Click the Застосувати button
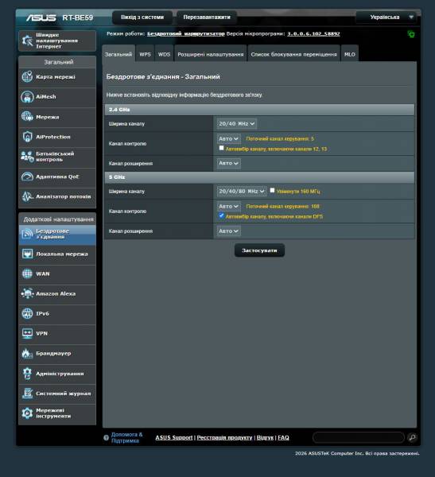The height and width of the screenshot is (477, 435). [x=259, y=250]
